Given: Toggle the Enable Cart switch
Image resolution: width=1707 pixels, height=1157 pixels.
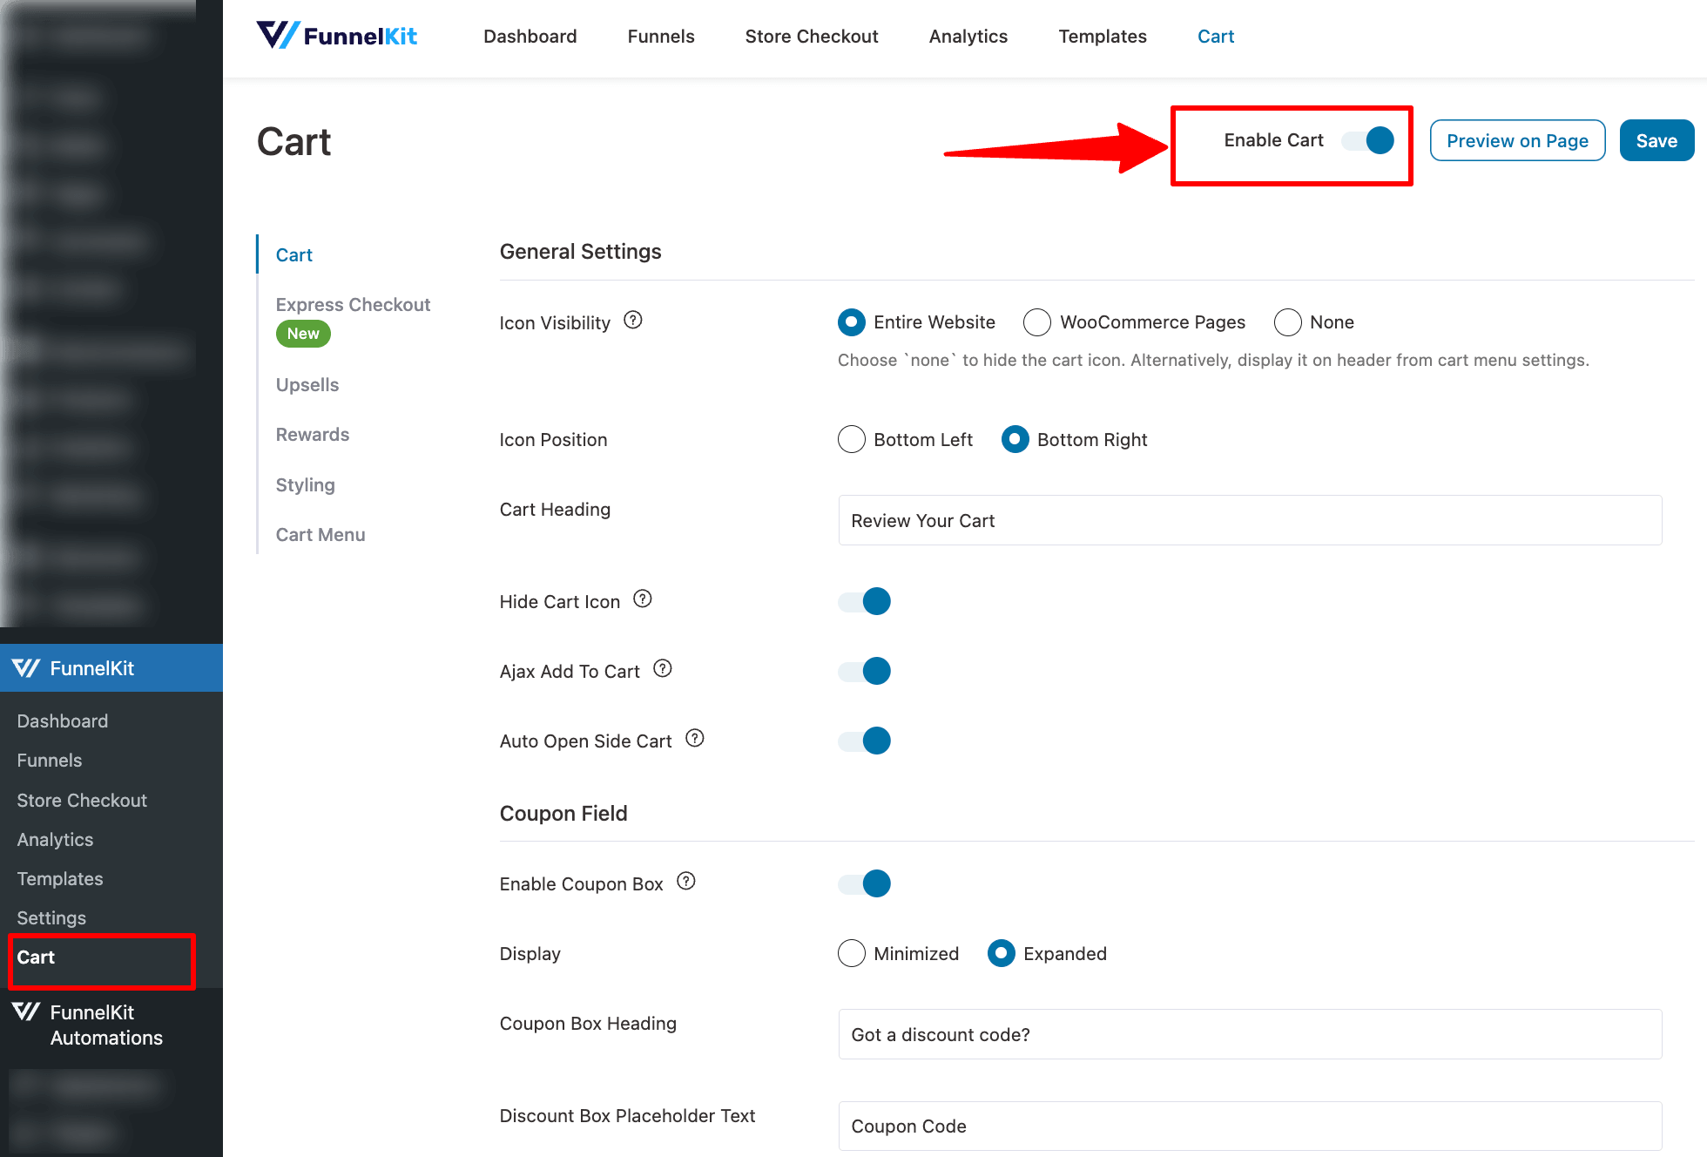Looking at the screenshot, I should [1367, 140].
